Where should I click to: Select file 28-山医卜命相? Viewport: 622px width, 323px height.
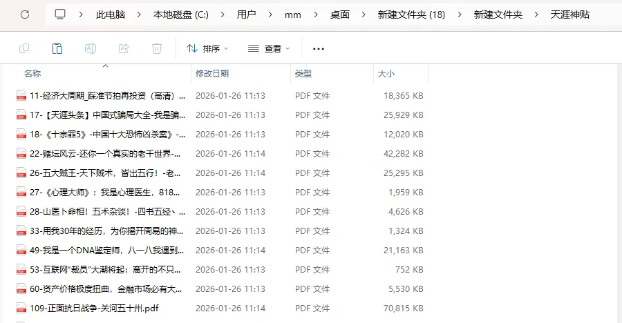pos(108,212)
